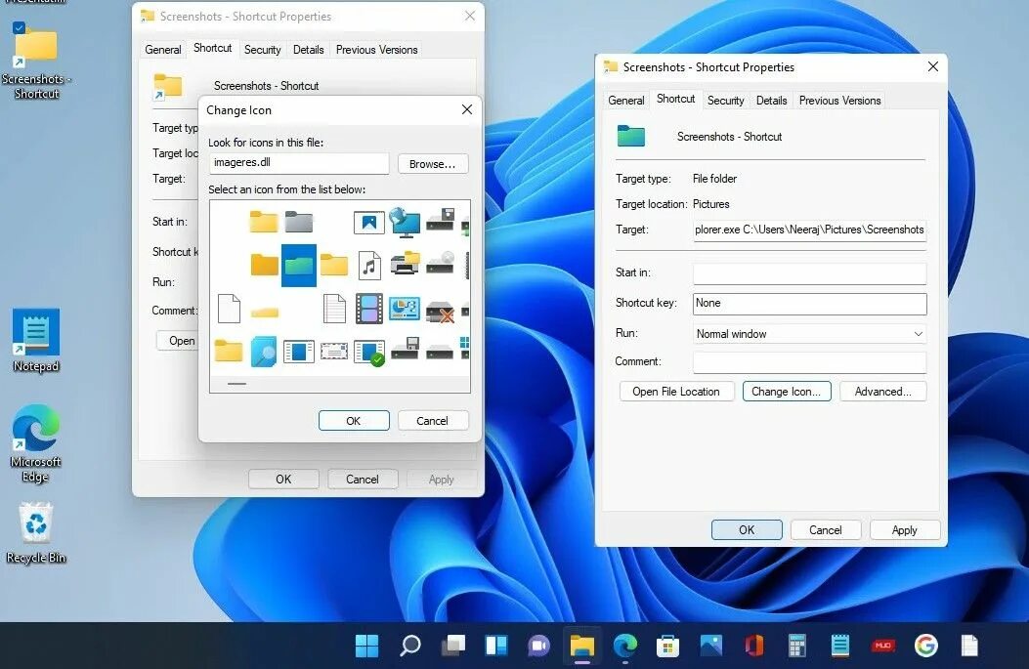Open the Start menu on taskbar

366,646
